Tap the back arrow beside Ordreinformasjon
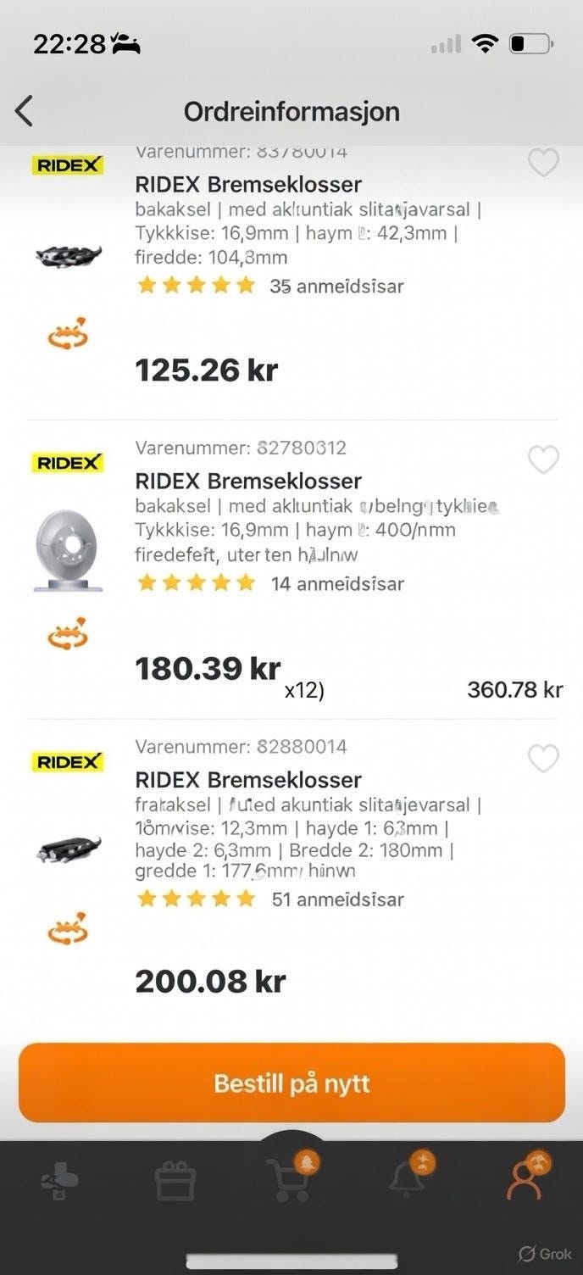 coord(24,111)
